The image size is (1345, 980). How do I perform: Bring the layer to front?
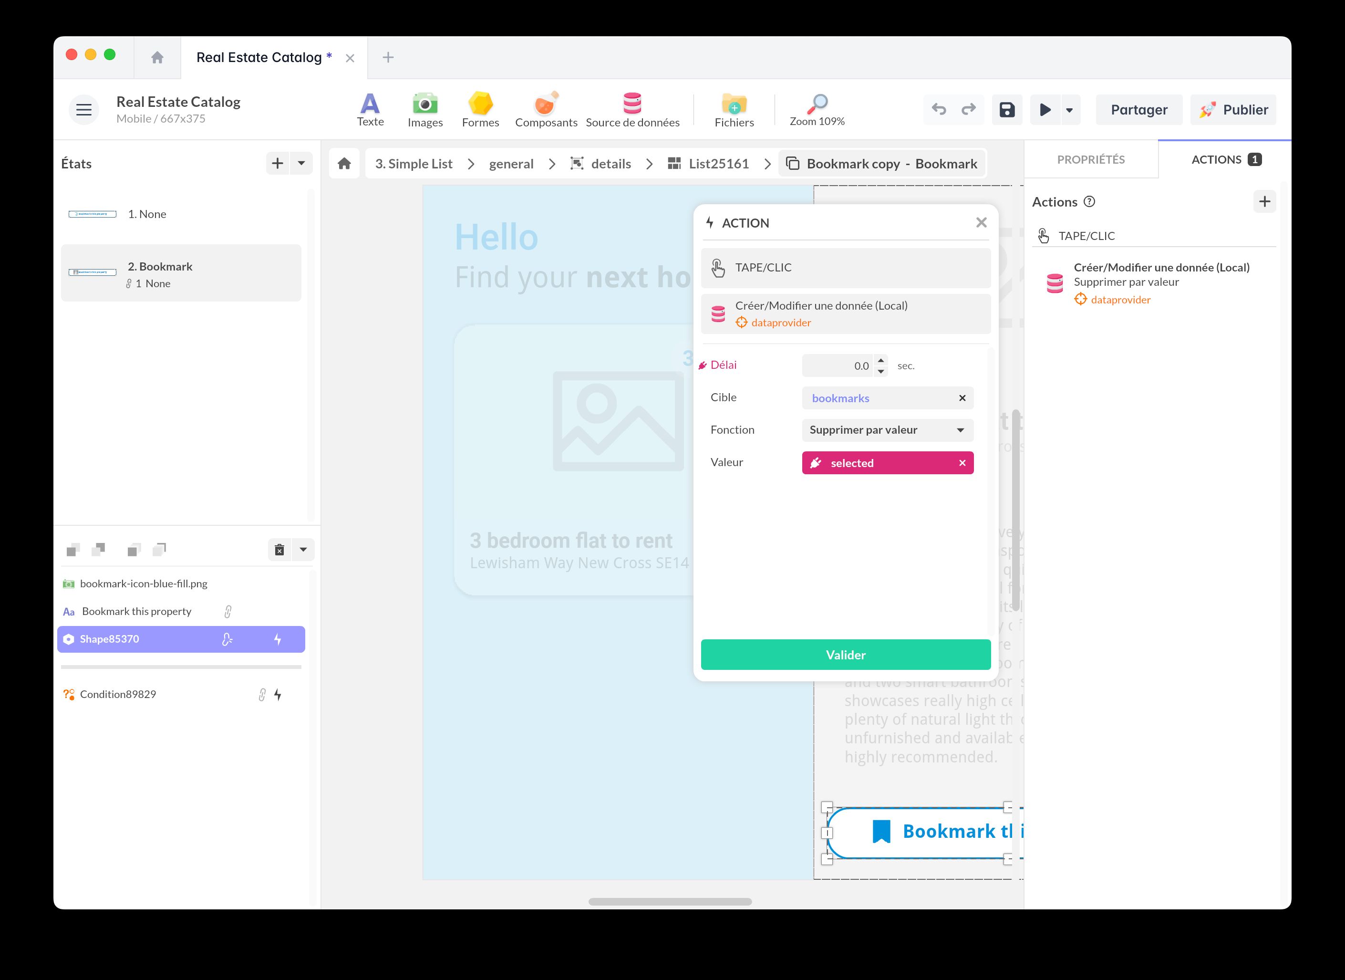coord(73,550)
